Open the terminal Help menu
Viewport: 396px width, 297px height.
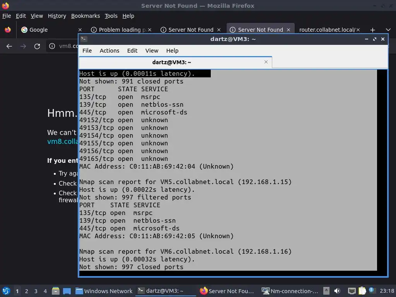click(172, 51)
